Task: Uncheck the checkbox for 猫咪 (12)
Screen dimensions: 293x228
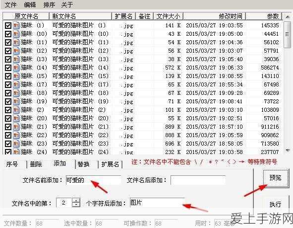Action: point(8,51)
